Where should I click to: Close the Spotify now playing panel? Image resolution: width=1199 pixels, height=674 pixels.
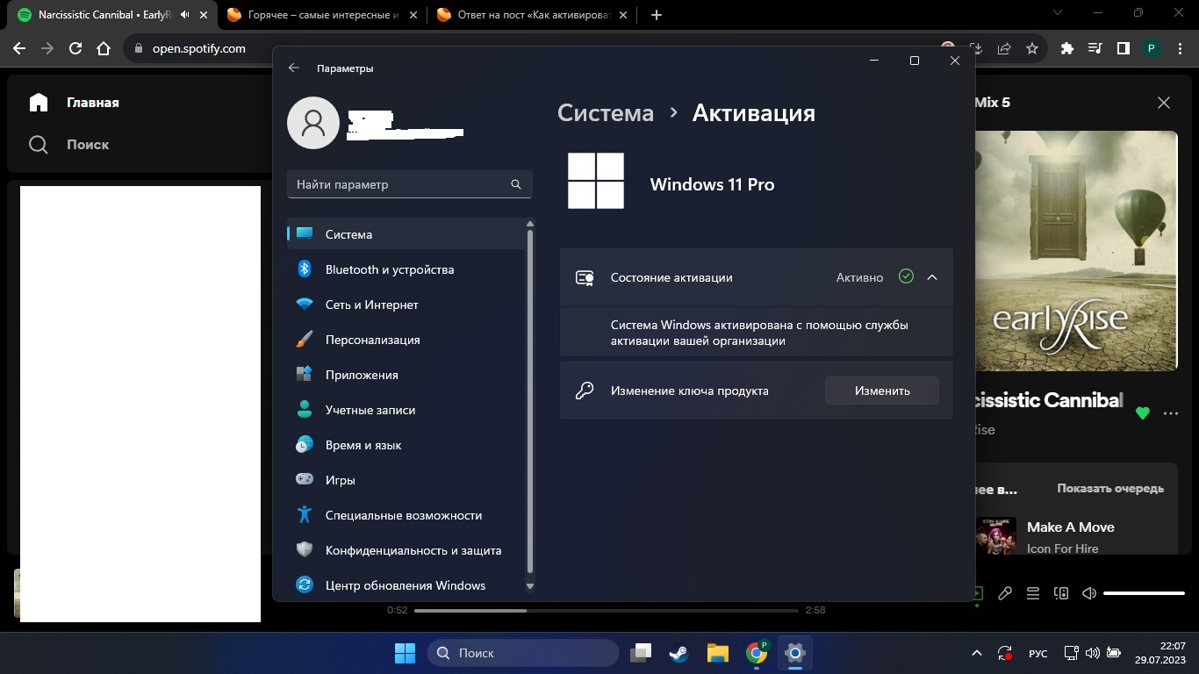pyautogui.click(x=1164, y=103)
